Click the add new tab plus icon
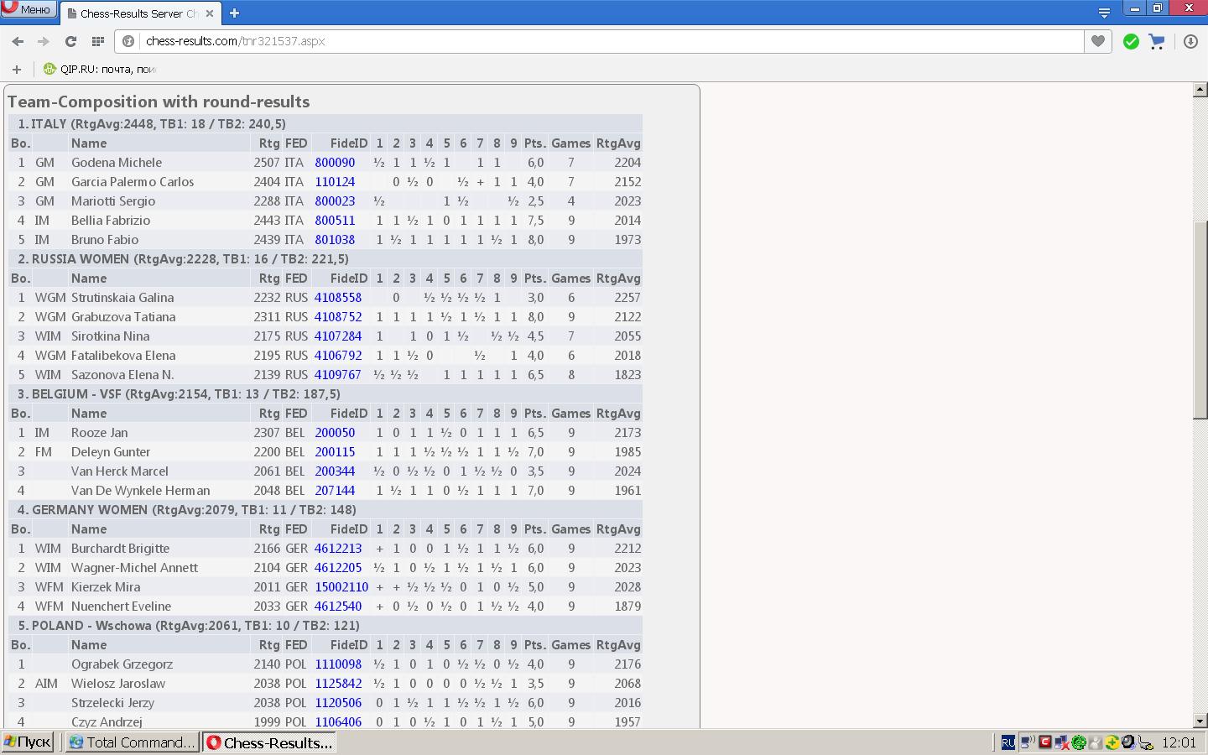The image size is (1208, 755). (x=235, y=13)
